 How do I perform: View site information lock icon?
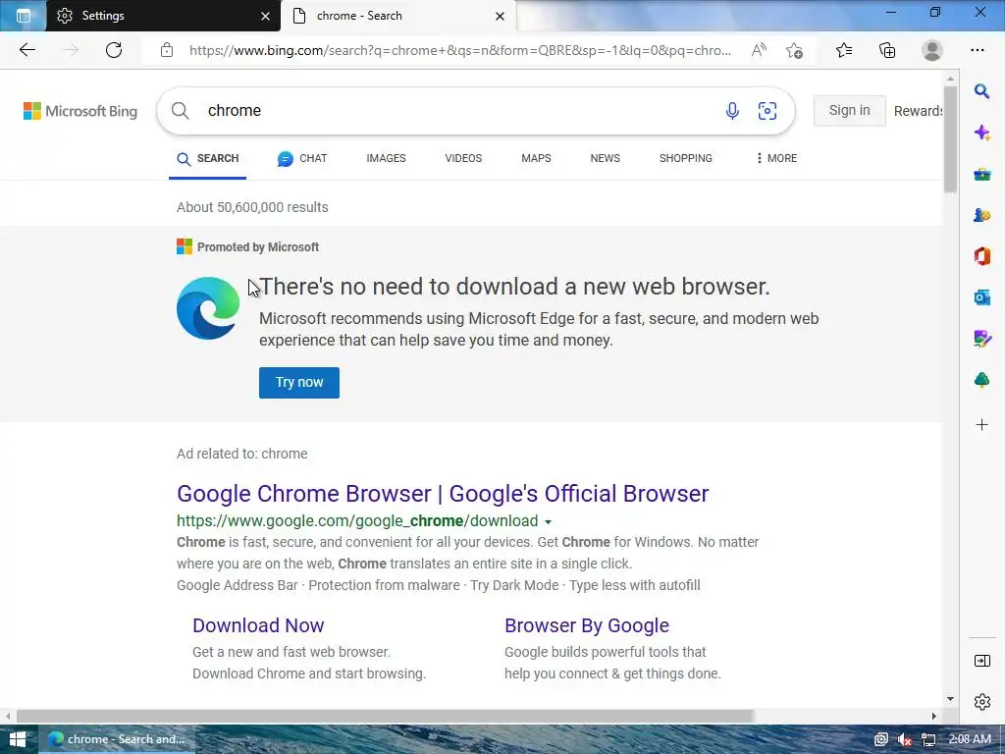click(x=167, y=50)
